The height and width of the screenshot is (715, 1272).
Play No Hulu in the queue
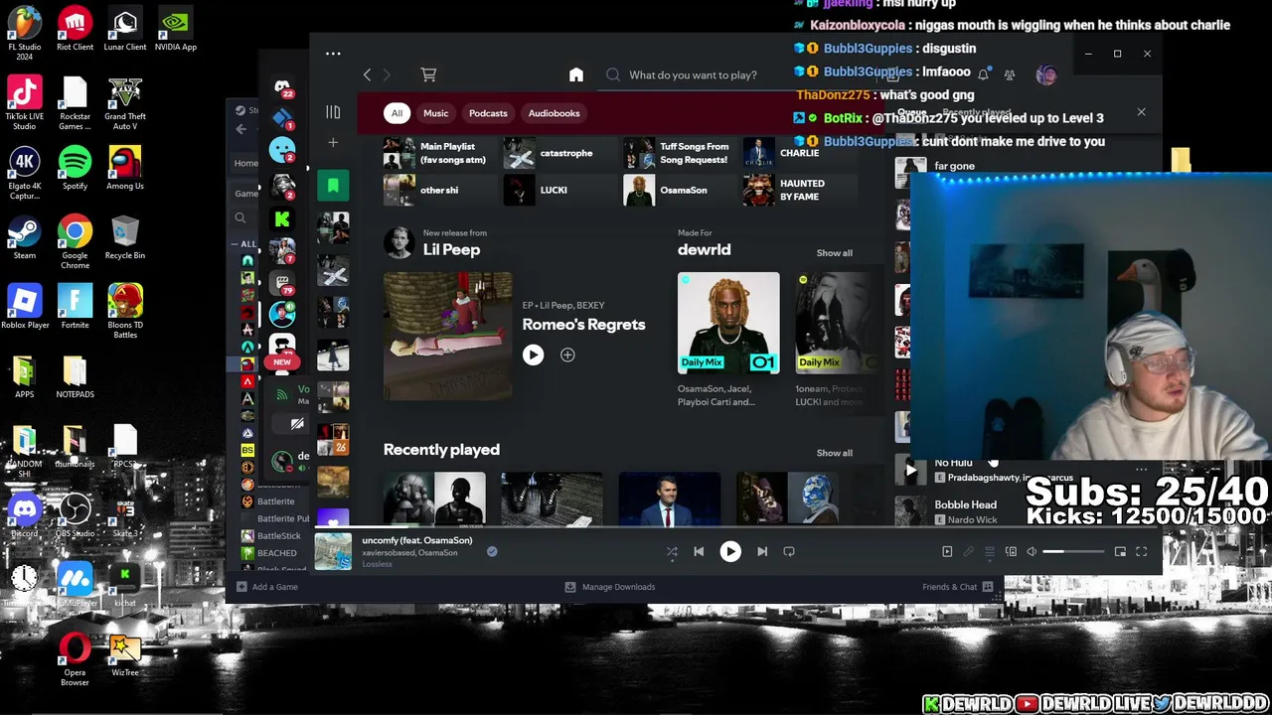click(x=910, y=471)
